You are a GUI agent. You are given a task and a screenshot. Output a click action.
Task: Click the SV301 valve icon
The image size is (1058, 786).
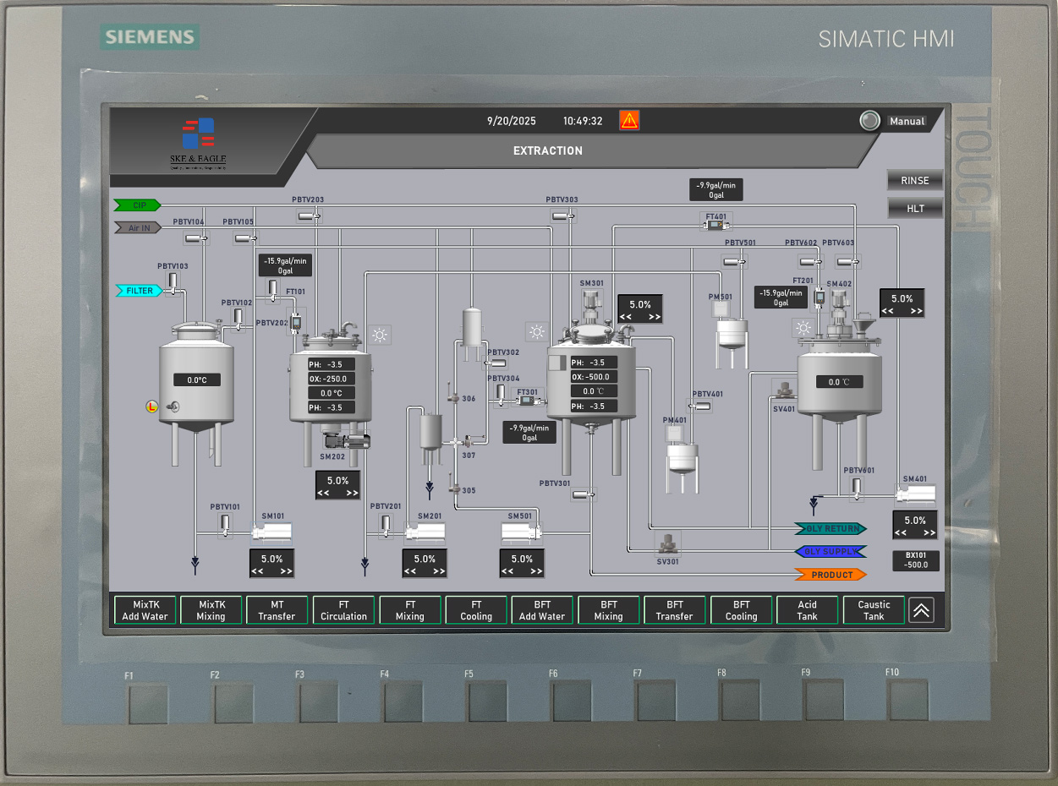[x=668, y=543]
